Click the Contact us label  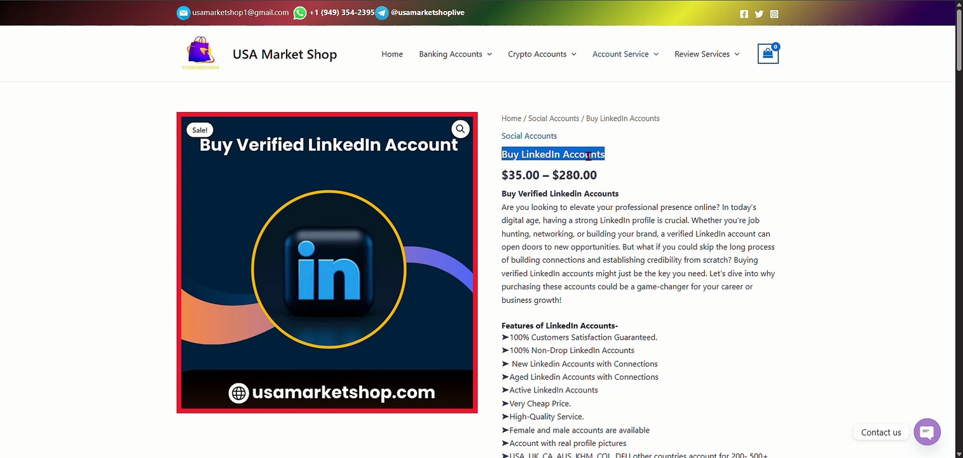click(x=881, y=433)
